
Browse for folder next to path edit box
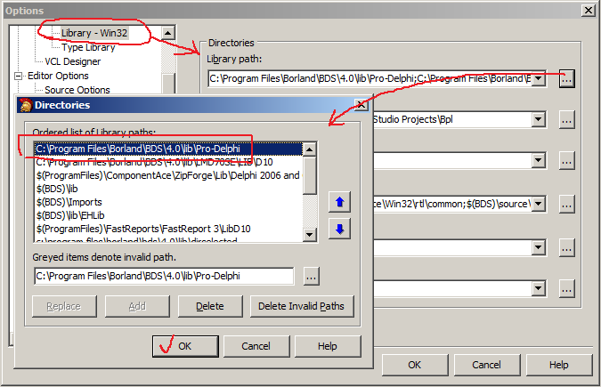click(311, 277)
